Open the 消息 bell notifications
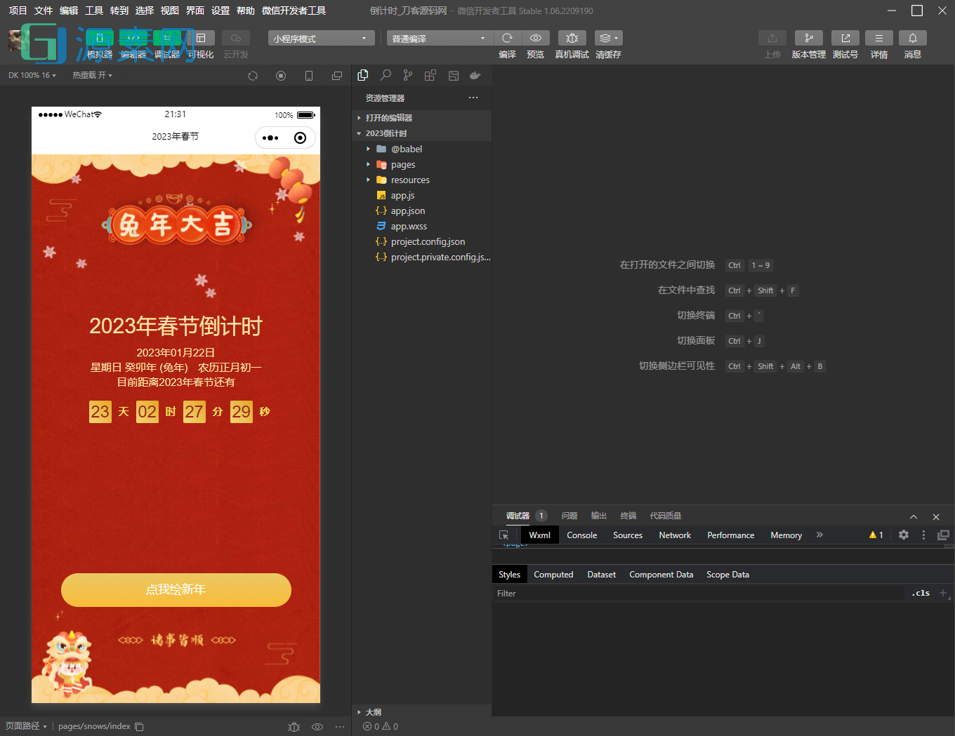 pyautogui.click(x=912, y=39)
